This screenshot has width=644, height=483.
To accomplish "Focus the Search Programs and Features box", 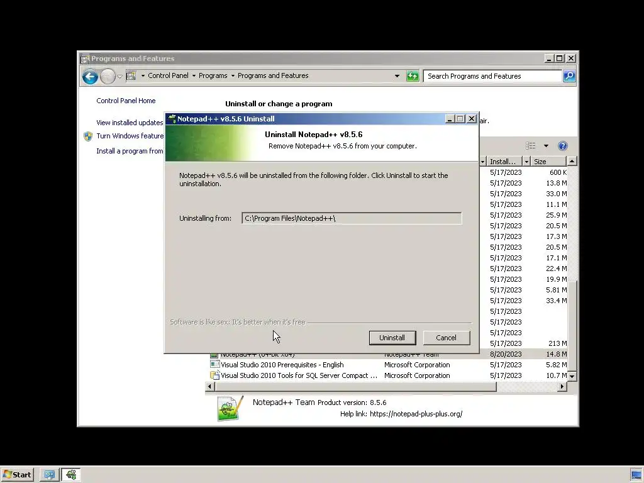I will point(492,76).
